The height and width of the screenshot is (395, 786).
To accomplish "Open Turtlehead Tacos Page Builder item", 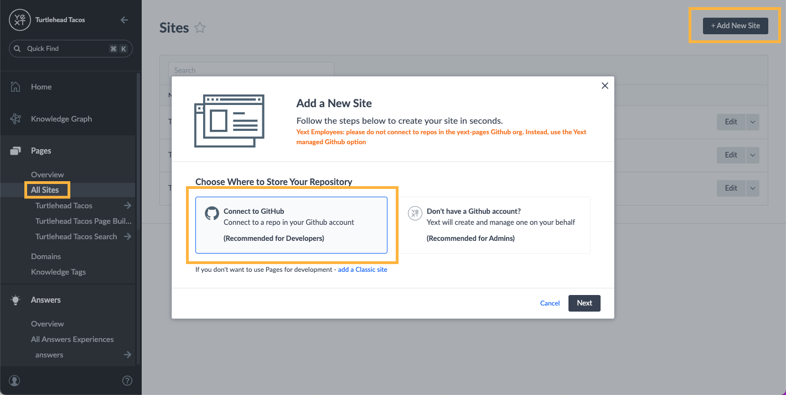I will pos(84,221).
